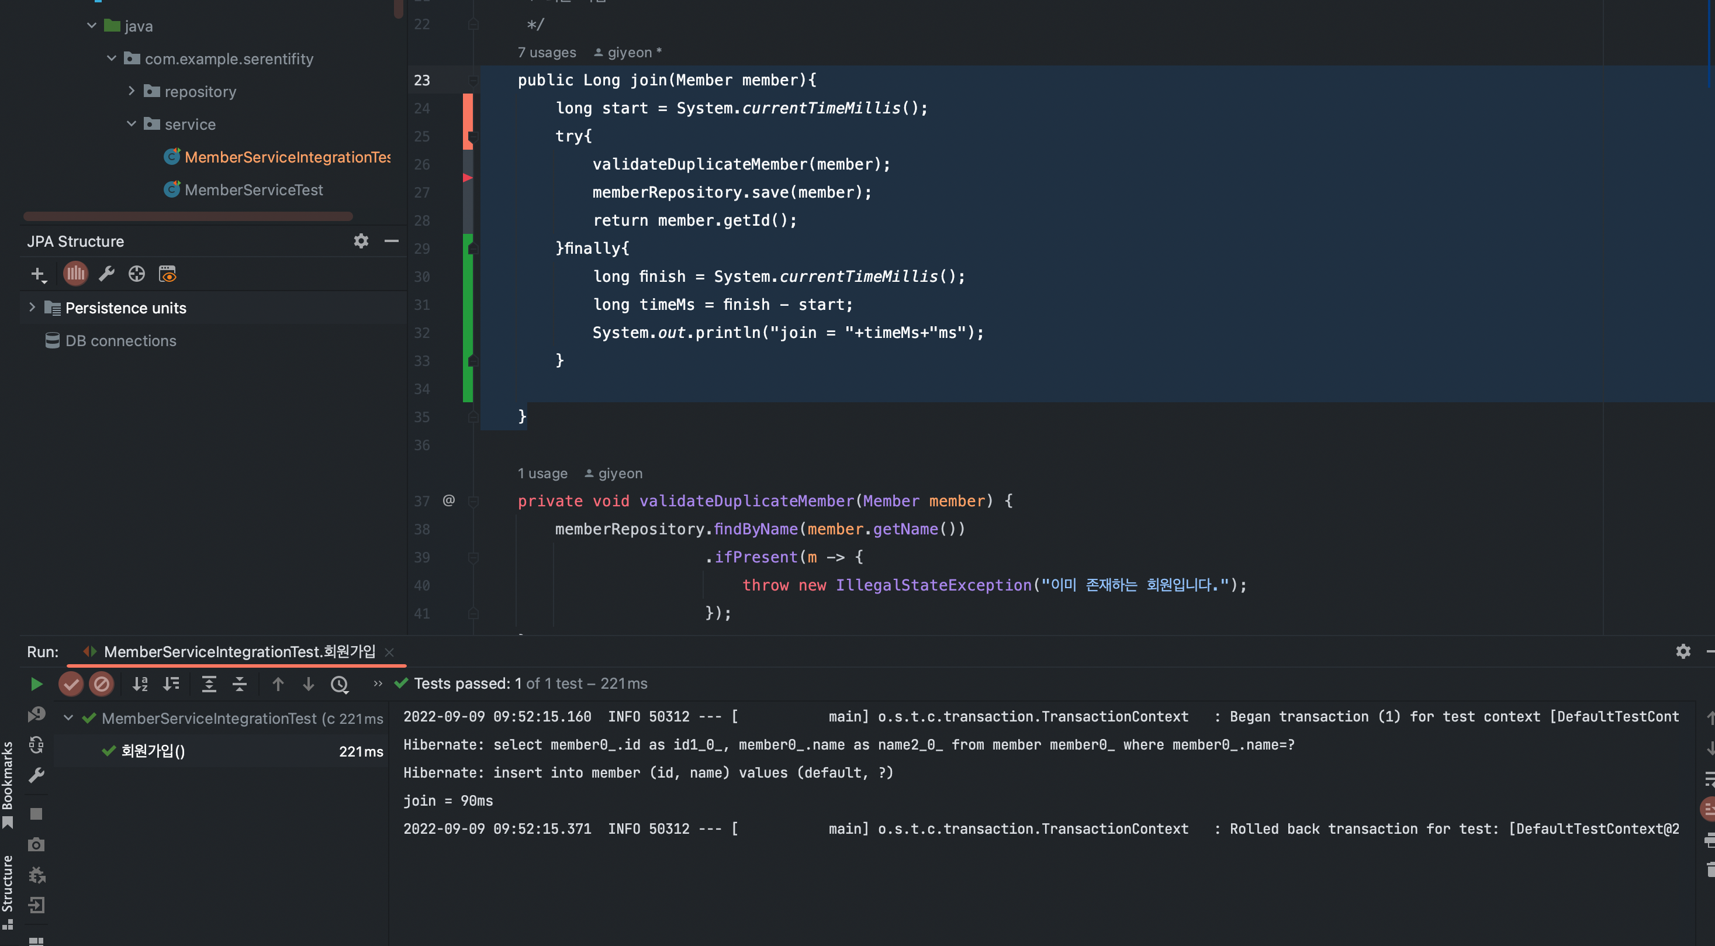Click the Hibernate insert into member log line
This screenshot has width=1715, height=946.
coord(648,772)
